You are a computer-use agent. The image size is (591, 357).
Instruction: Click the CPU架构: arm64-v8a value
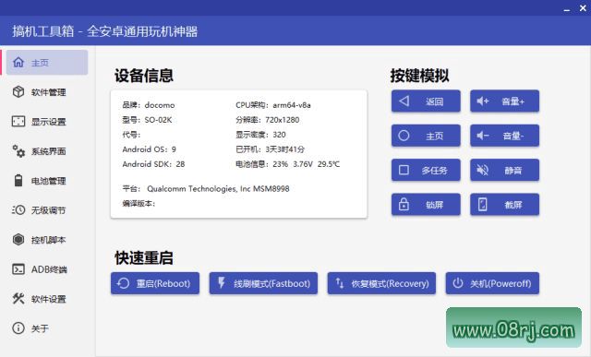273,105
